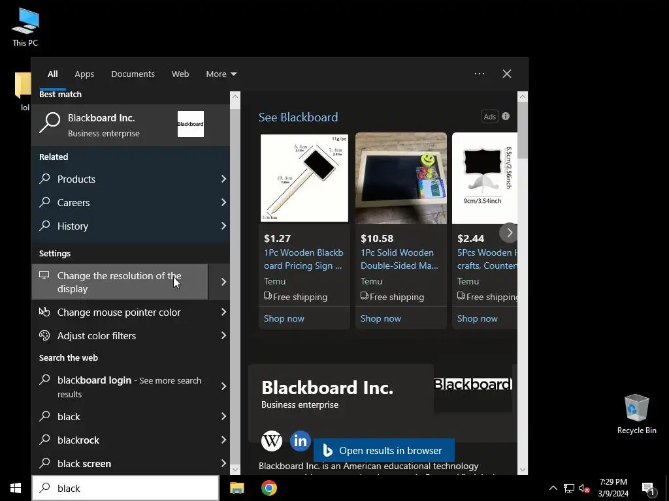Click the $1.27 blackboard sign product image
The width and height of the screenshot is (669, 501).
click(x=304, y=178)
